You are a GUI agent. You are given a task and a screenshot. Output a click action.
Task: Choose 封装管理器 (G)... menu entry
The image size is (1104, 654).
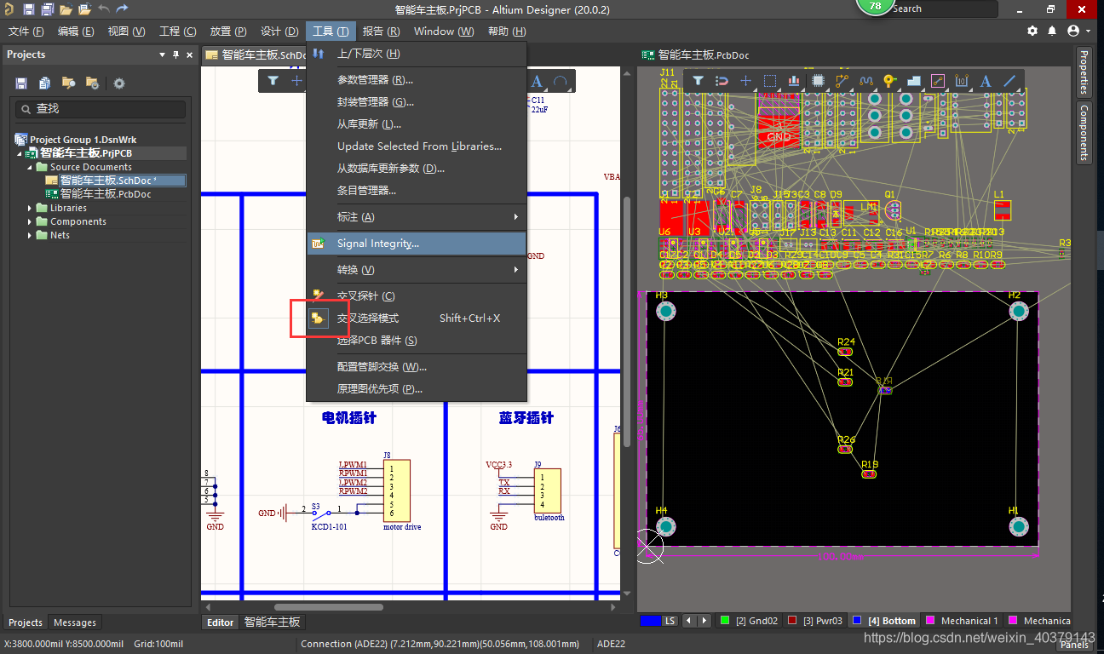tap(417, 102)
